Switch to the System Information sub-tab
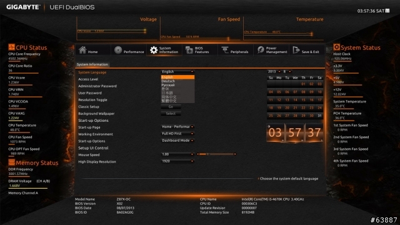Screen dimensions: 400x225 [x=92, y=64]
